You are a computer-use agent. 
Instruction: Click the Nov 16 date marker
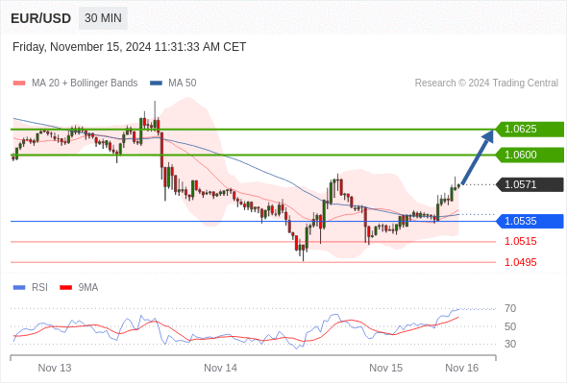click(462, 368)
